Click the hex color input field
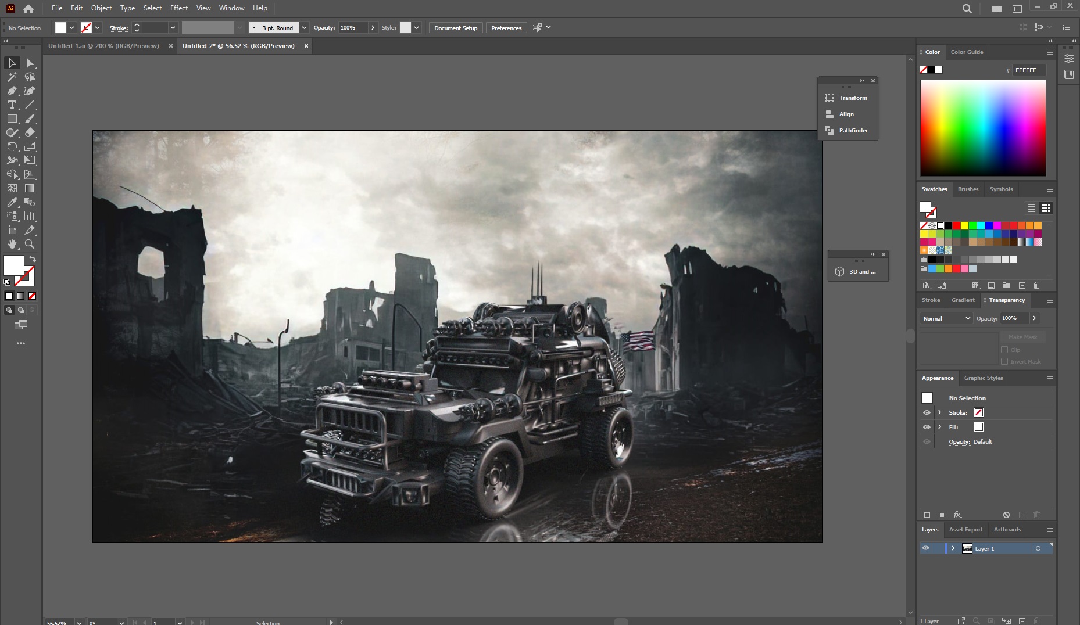The image size is (1080, 625). point(1028,70)
